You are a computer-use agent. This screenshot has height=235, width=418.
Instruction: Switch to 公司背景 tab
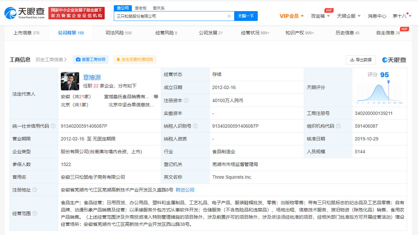(x=71, y=33)
